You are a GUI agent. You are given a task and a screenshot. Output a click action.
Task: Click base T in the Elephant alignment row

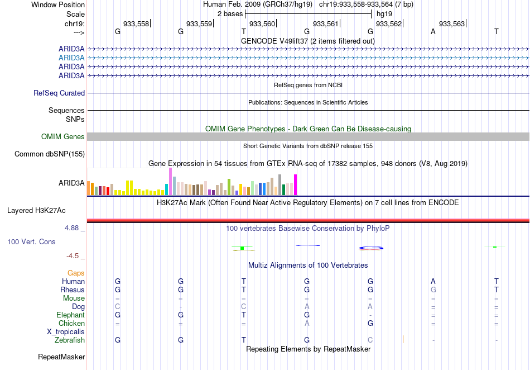pos(244,315)
